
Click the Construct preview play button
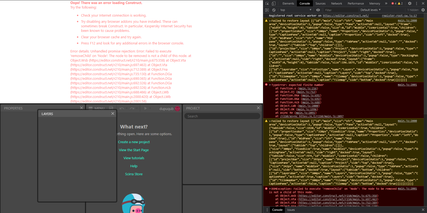(146, 108)
